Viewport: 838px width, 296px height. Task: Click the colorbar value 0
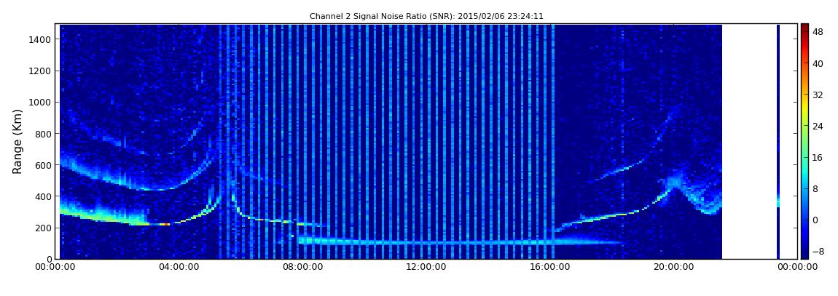coord(815,220)
